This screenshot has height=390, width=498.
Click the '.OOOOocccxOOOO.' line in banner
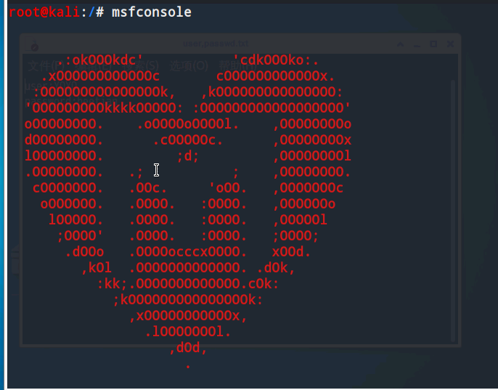pos(188,252)
